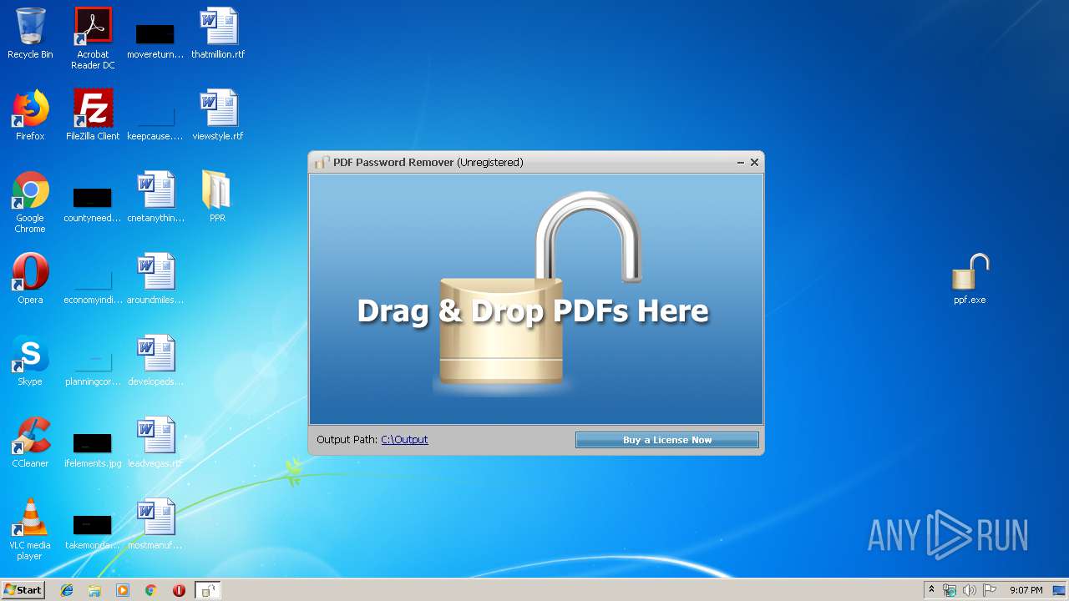Launch the Firefox desktop shortcut
The width and height of the screenshot is (1069, 601).
click(30, 116)
